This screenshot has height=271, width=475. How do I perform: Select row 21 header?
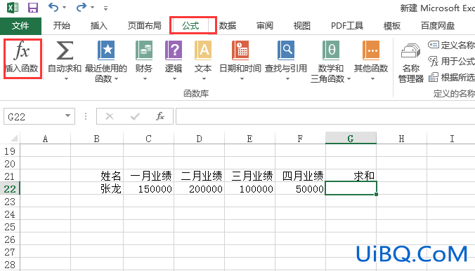[10, 176]
